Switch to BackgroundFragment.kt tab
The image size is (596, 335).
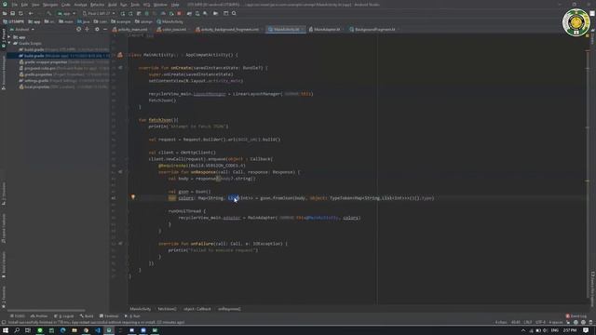(x=372, y=29)
